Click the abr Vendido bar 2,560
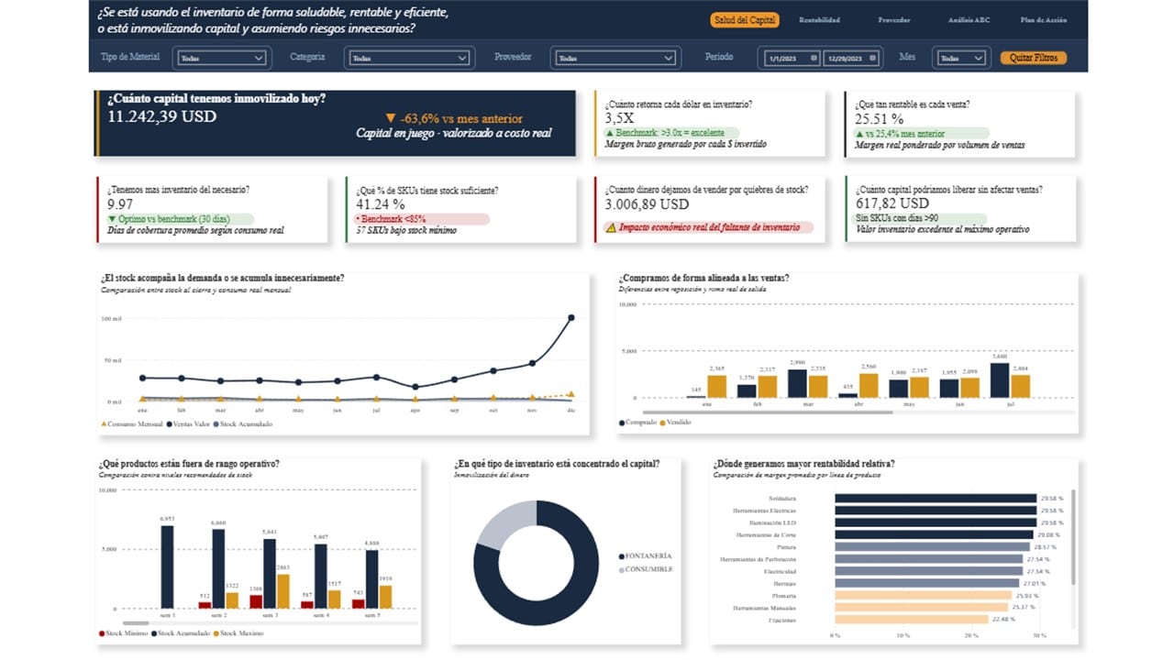 (869, 386)
